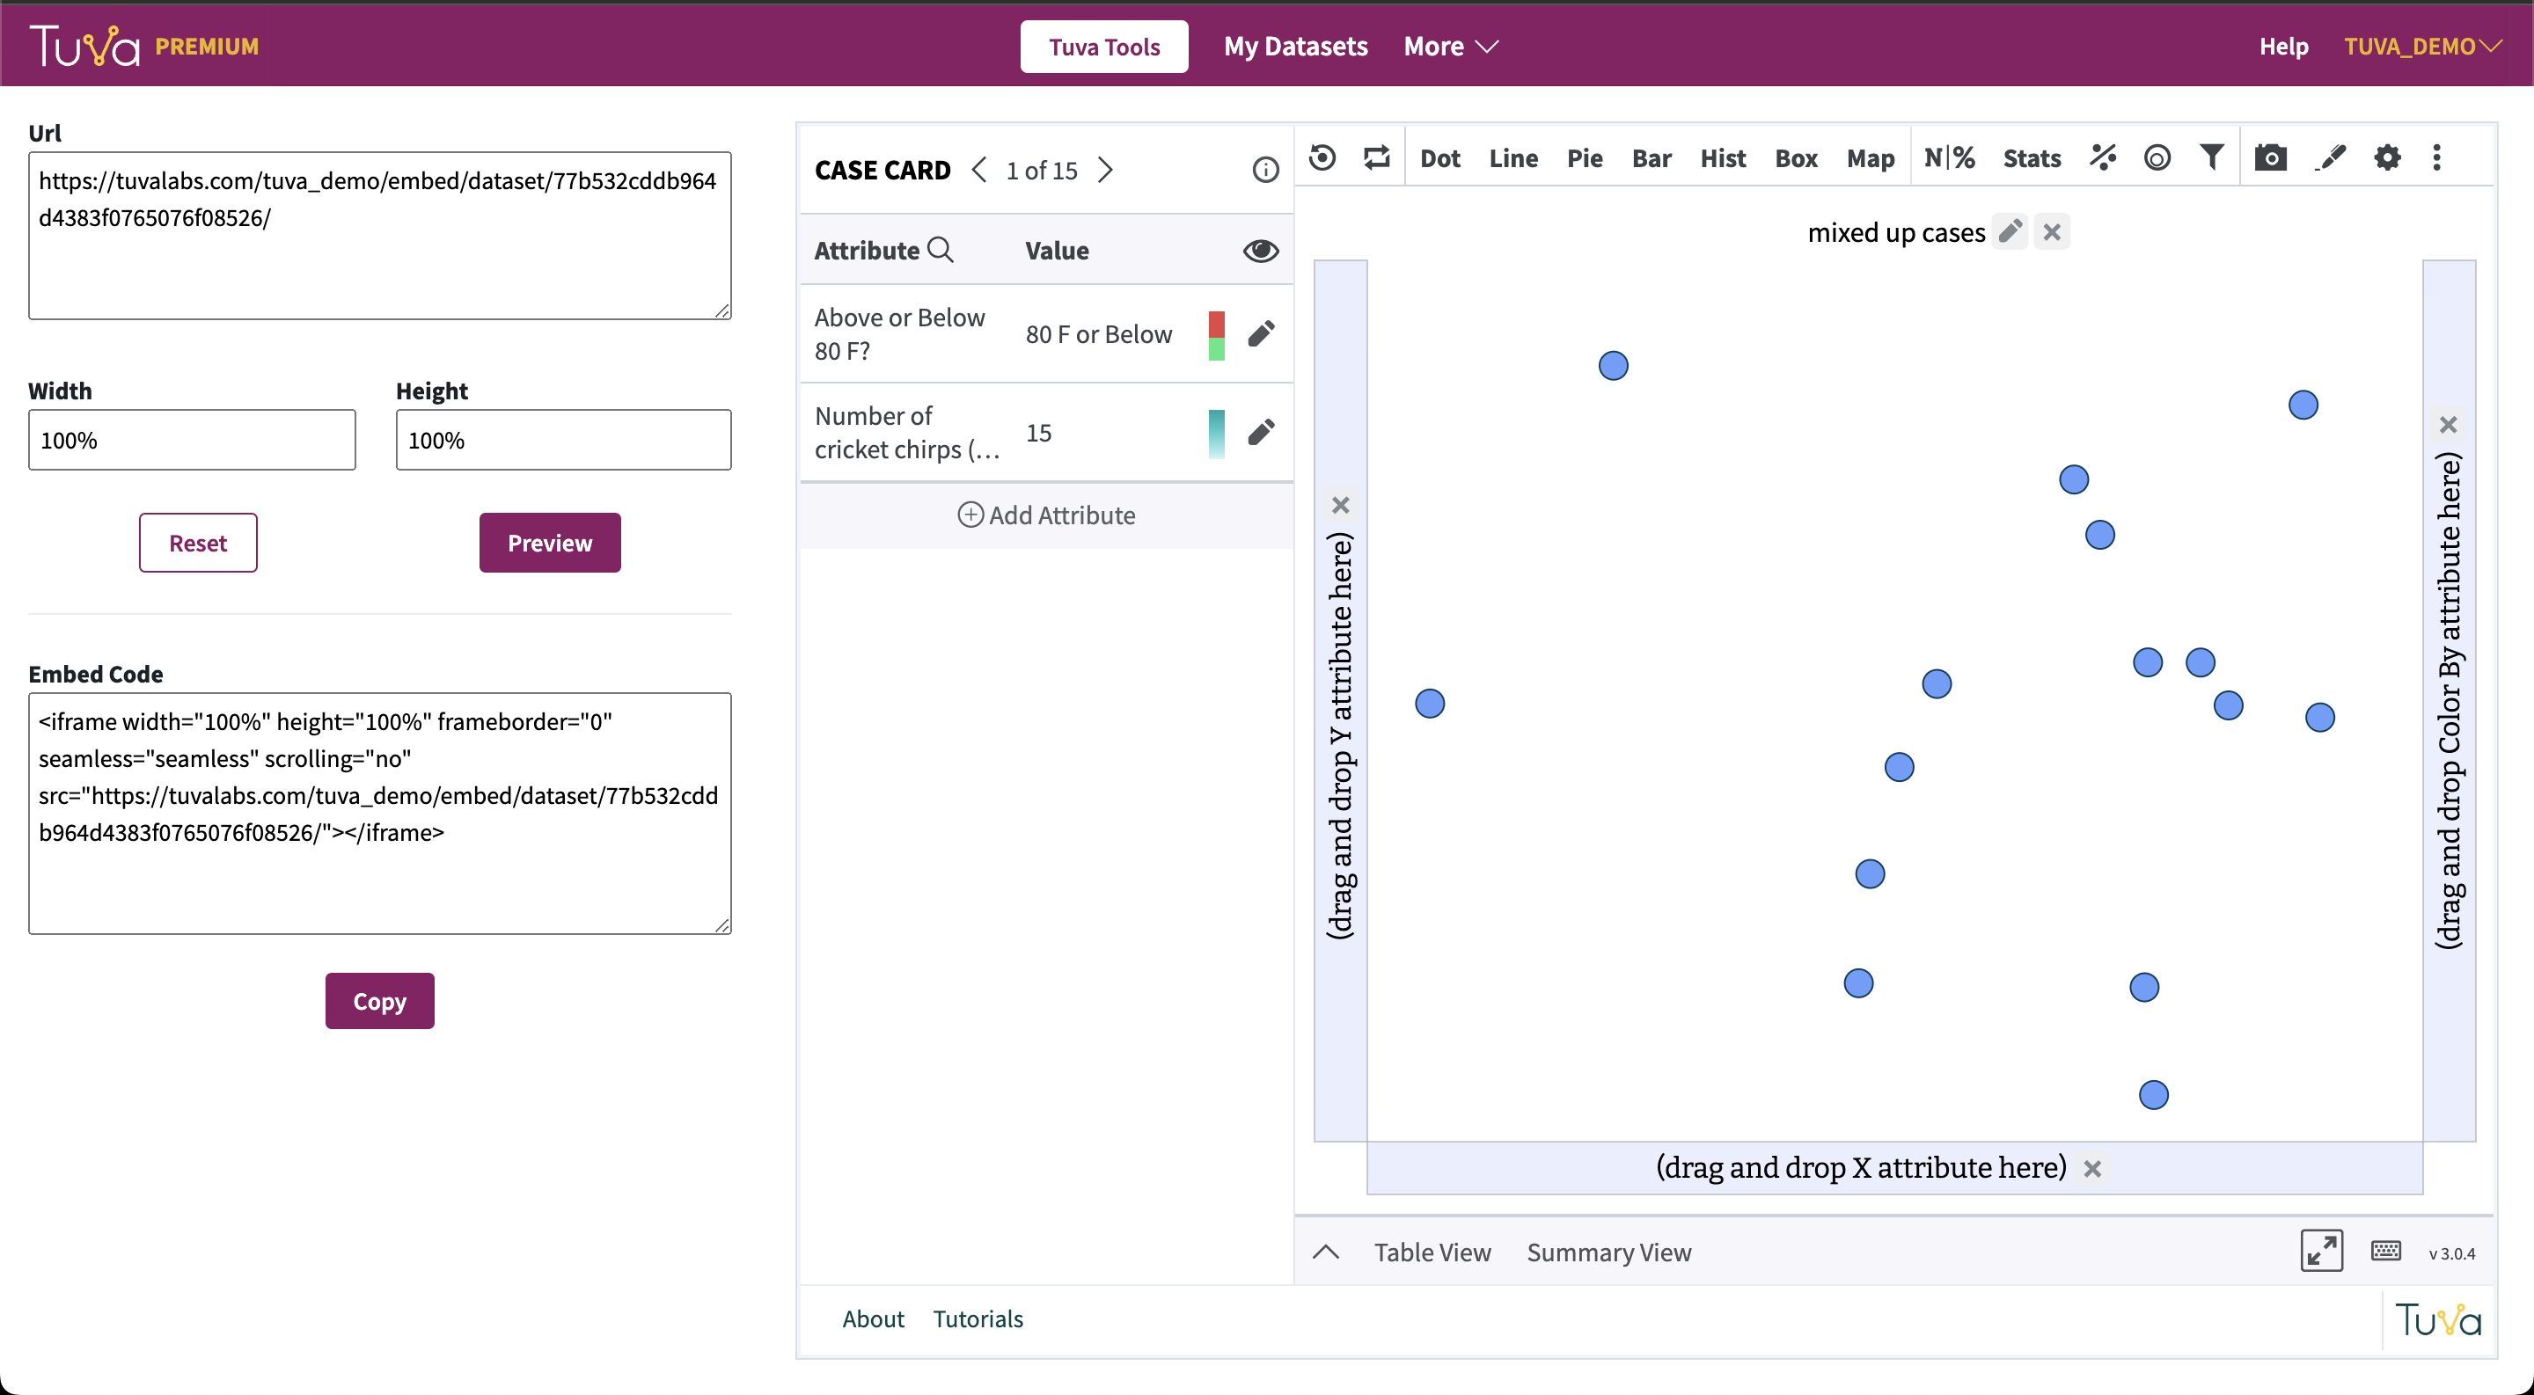Open the filter funnel icon
This screenshot has height=1395, width=2534.
click(2211, 157)
